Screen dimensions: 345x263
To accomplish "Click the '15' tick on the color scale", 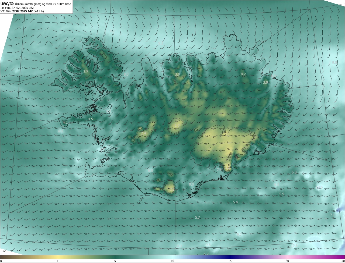I will tap(230, 261).
